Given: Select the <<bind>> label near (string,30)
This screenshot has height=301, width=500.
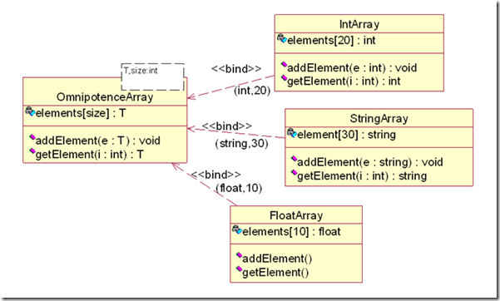Looking at the screenshot, I should (227, 126).
